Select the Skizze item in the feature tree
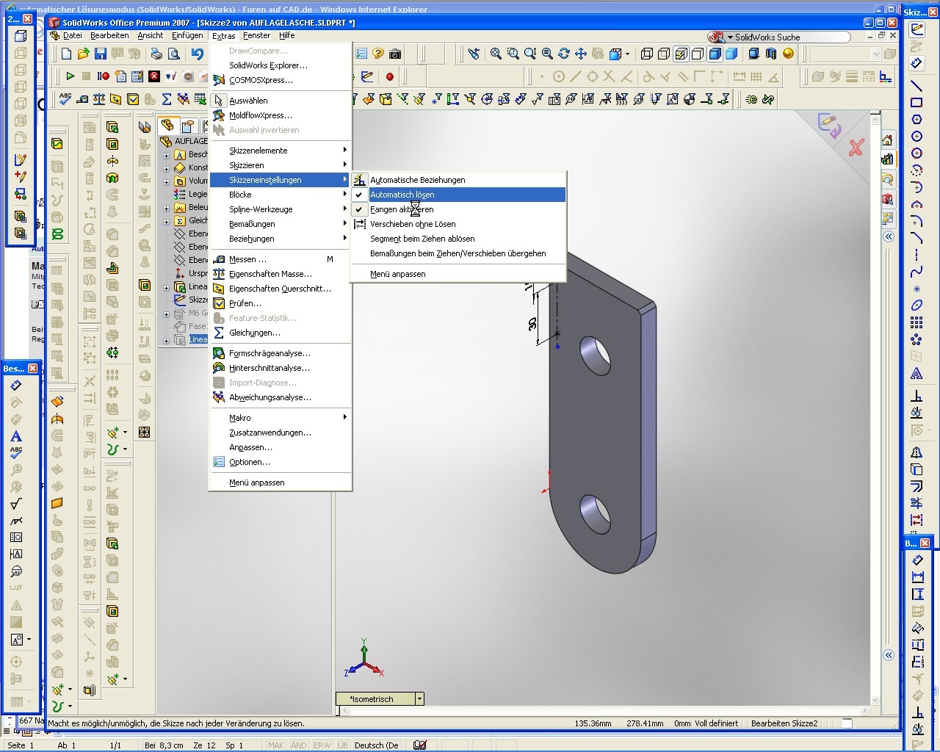Screen dimensions: 940x752 pyautogui.click(x=191, y=300)
